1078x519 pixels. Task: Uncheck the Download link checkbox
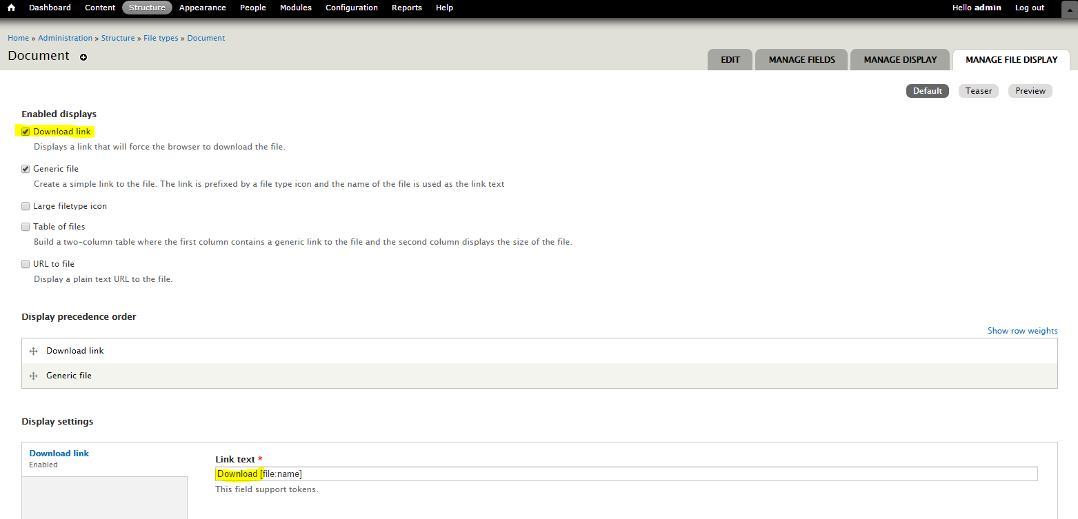(x=26, y=132)
